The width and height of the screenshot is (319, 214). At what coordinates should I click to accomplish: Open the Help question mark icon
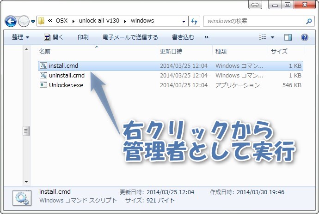[x=304, y=37]
